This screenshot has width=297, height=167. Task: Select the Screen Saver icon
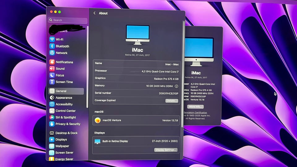tap(52, 152)
